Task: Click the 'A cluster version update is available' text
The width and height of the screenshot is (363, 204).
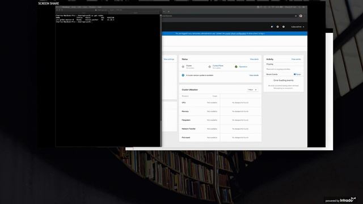Action: (200, 75)
